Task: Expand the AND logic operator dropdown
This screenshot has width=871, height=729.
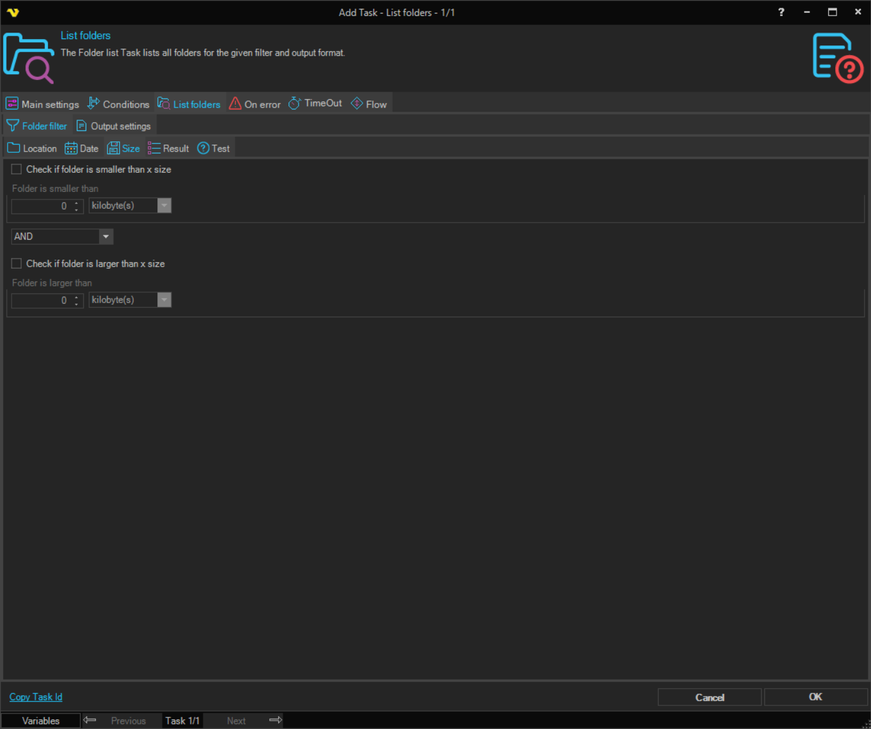Action: tap(106, 237)
